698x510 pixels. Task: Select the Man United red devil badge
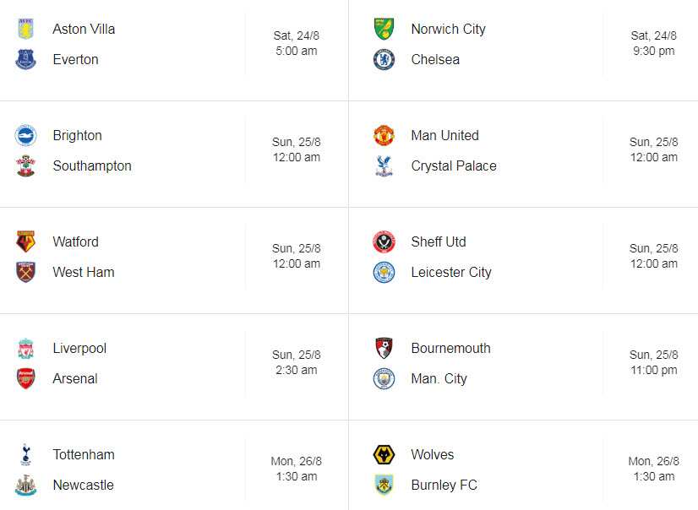point(383,135)
